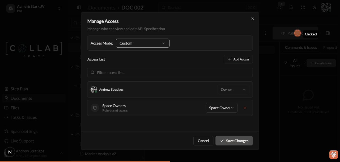Screen dimensions: 340x162
Task: Toggle fullscreen with the expand icon
Action: [303, 7]
